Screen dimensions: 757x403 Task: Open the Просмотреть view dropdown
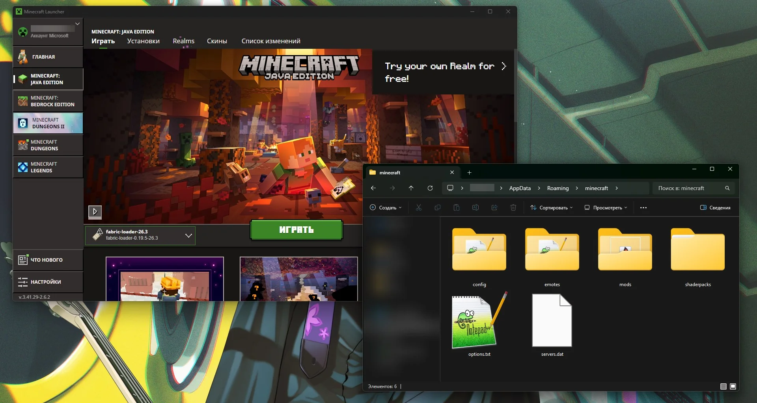point(606,207)
